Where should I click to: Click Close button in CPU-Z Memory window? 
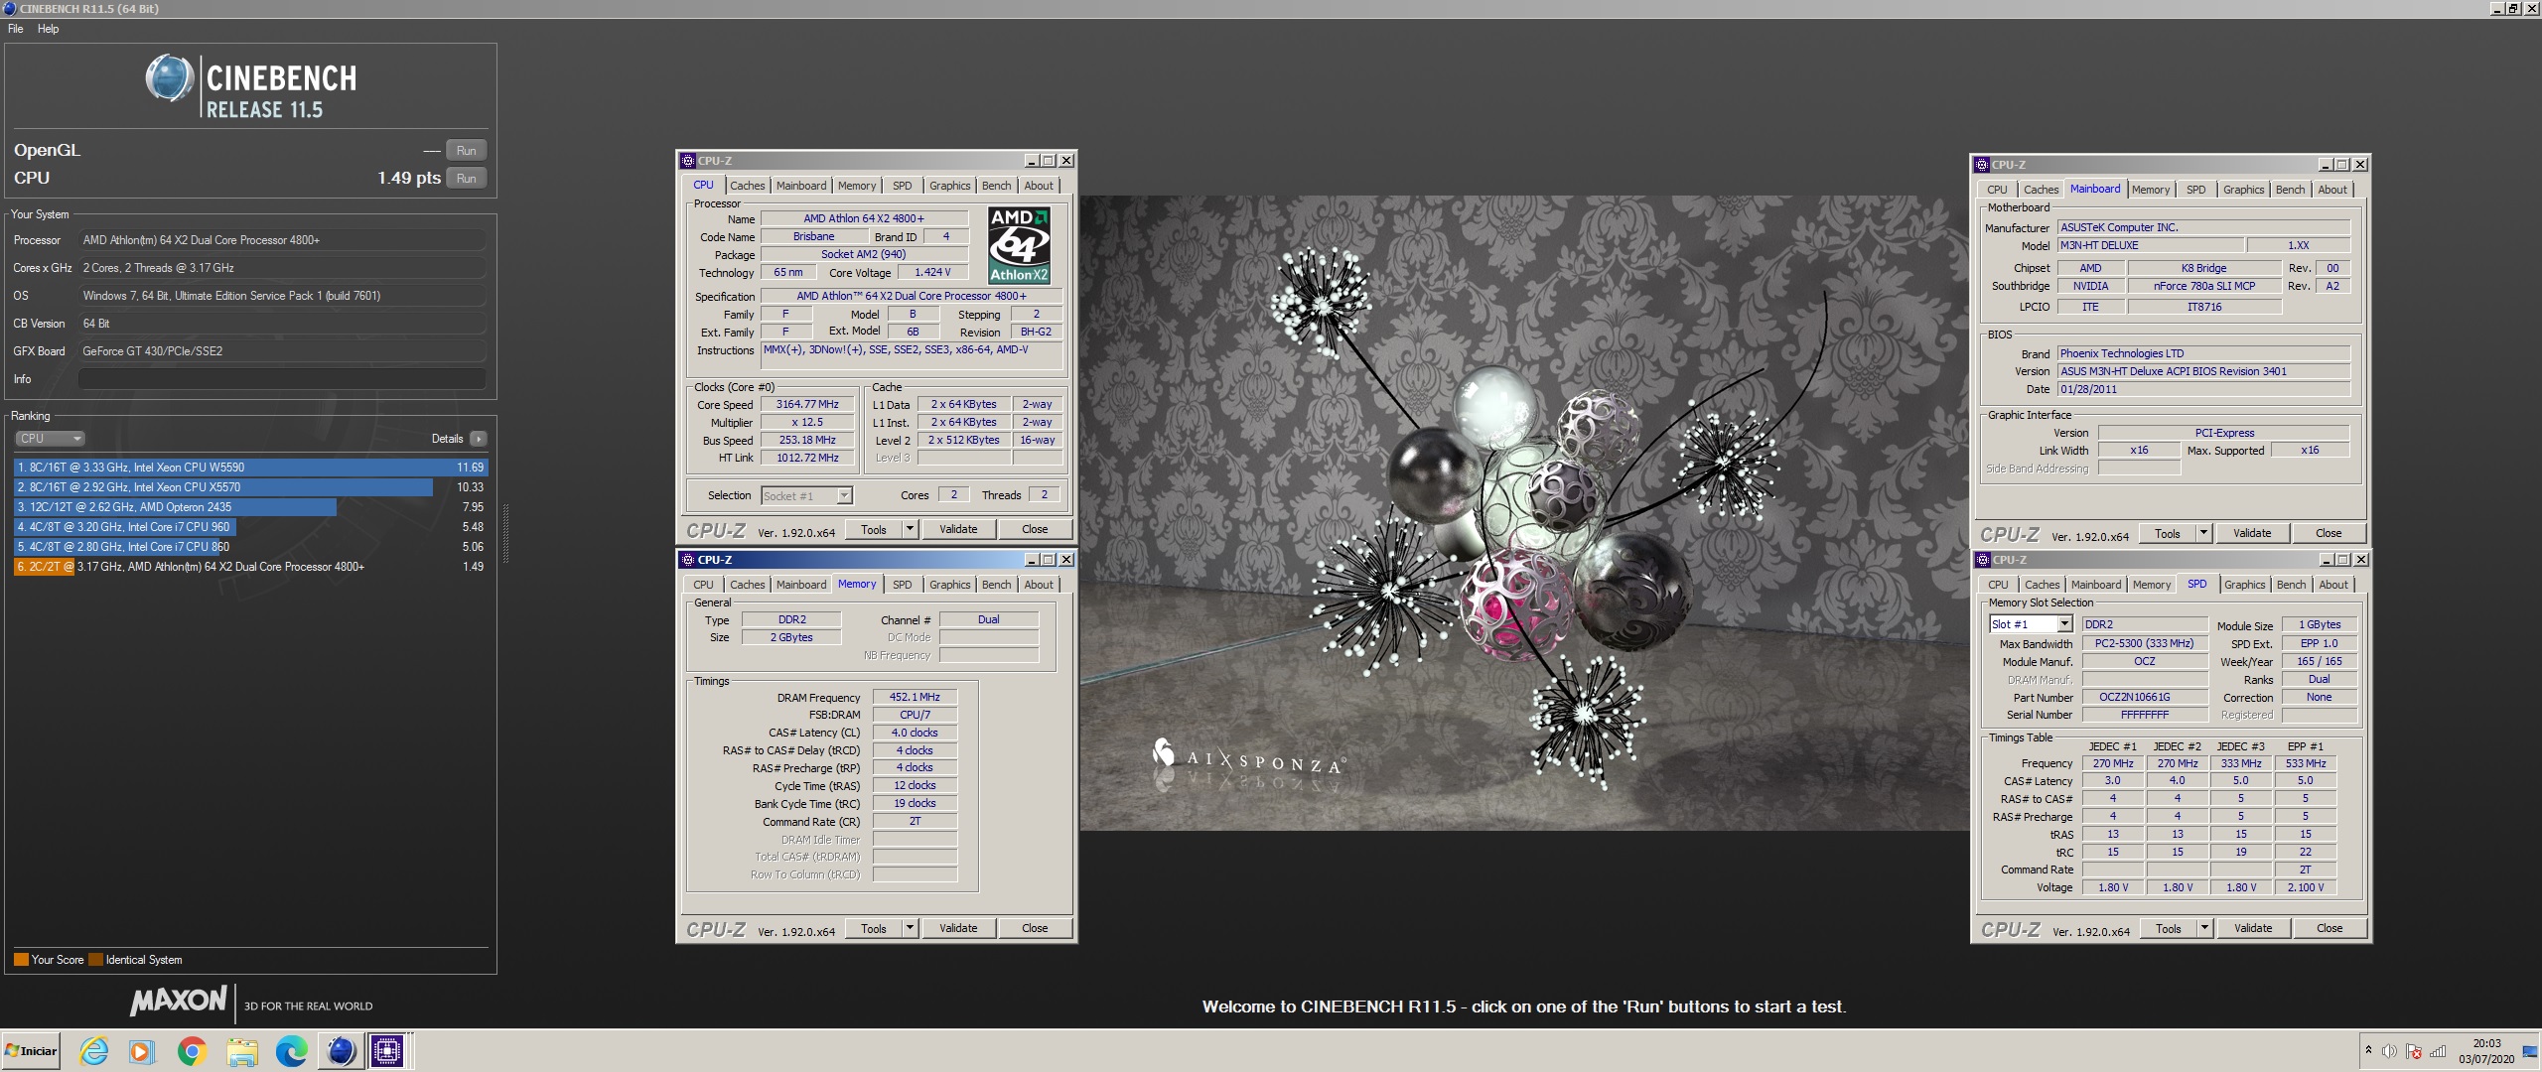[1035, 928]
